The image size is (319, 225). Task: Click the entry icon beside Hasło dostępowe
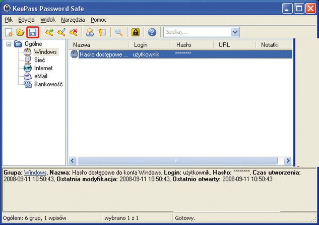74,54
